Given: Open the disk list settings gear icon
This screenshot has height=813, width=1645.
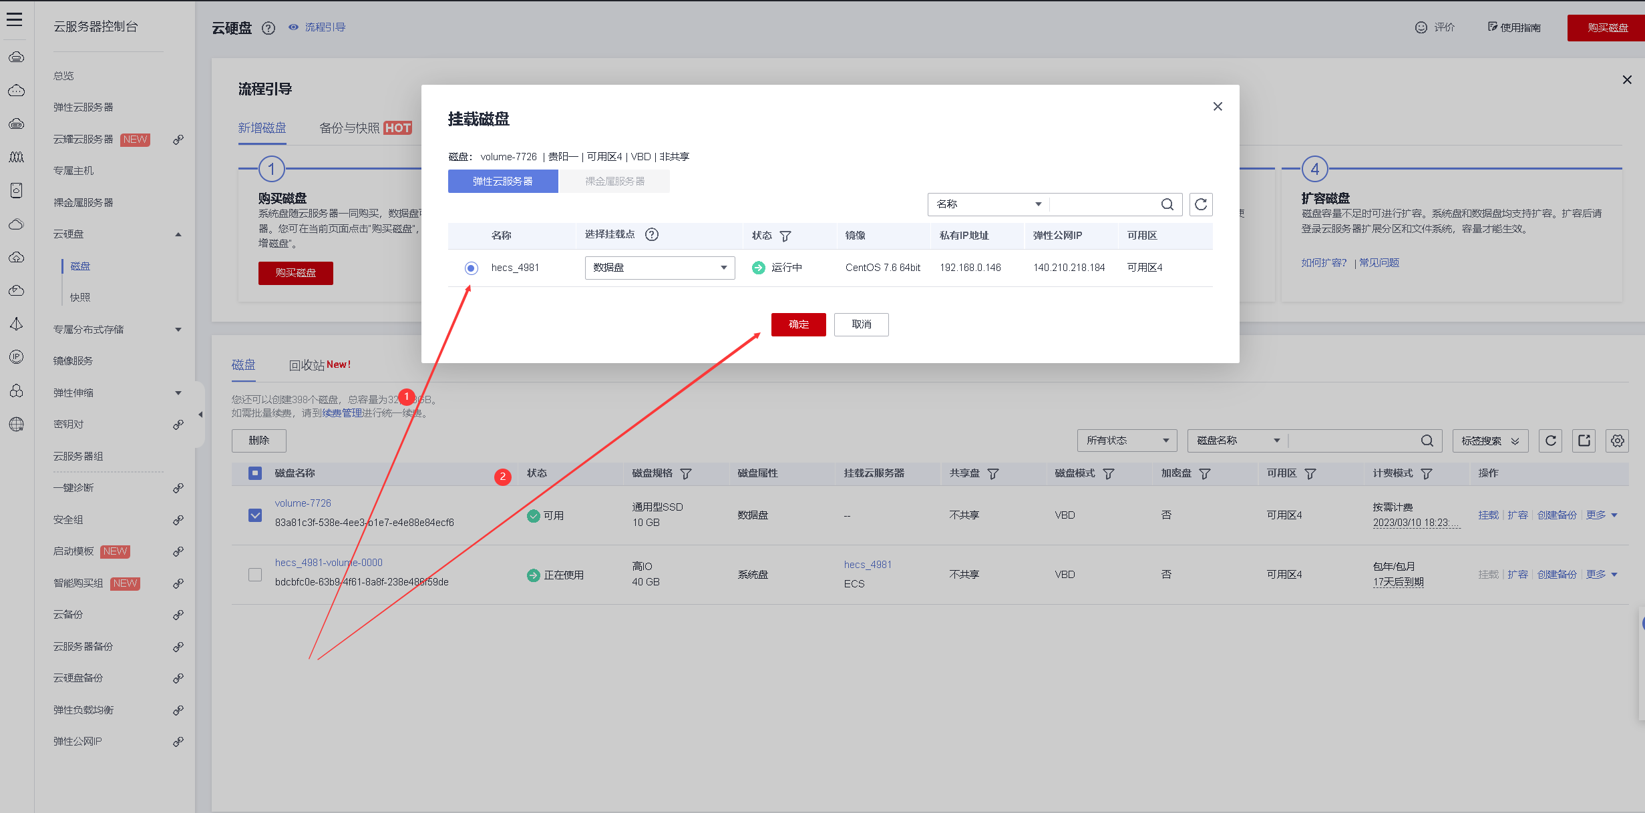Looking at the screenshot, I should [x=1617, y=441].
